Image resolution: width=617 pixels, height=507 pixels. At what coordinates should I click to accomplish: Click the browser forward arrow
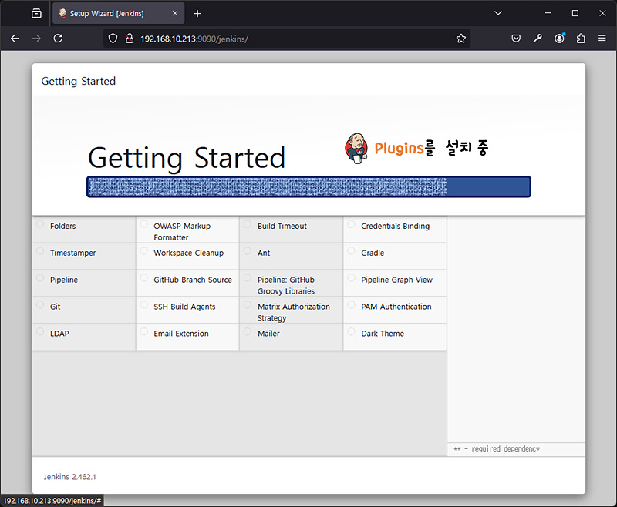pyautogui.click(x=36, y=39)
